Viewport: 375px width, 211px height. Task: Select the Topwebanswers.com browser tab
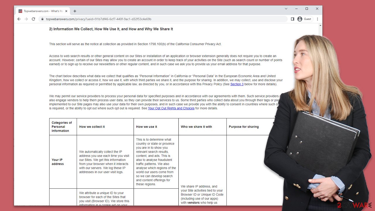[43, 11]
